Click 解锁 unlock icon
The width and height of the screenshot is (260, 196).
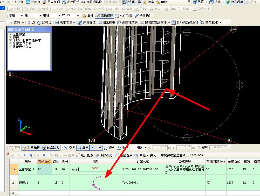pyautogui.click(x=162, y=2)
